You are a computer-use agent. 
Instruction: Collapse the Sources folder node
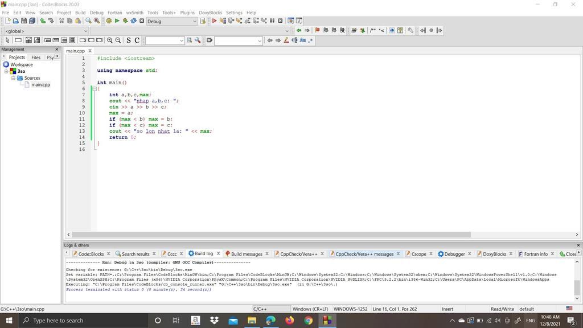click(13, 78)
